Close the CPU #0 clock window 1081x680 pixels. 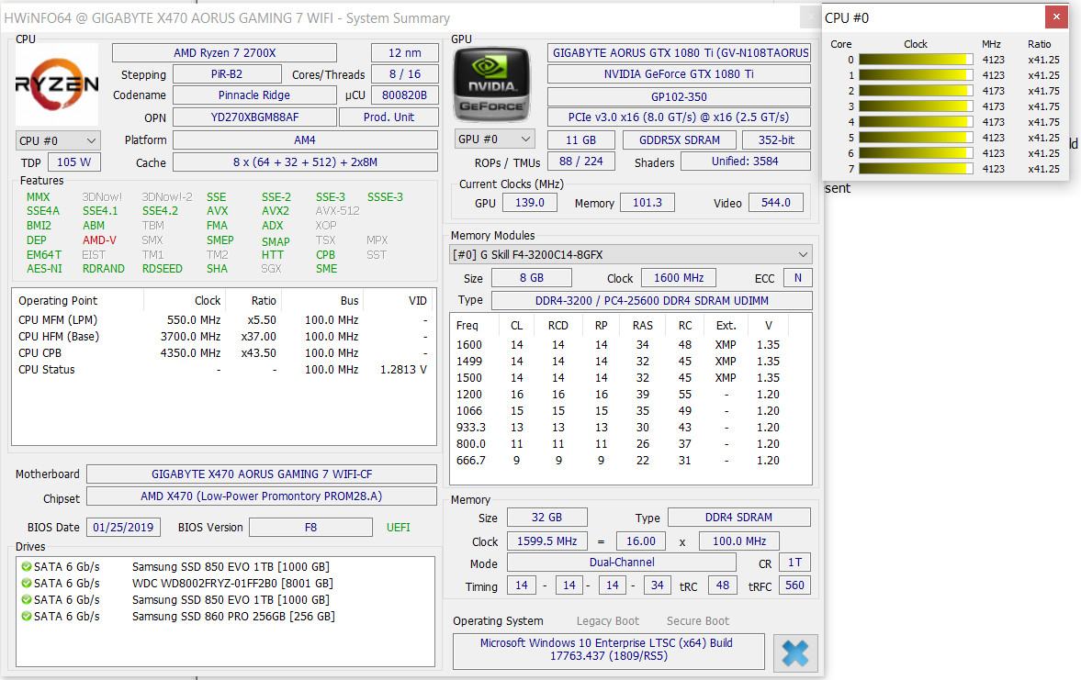point(1055,17)
